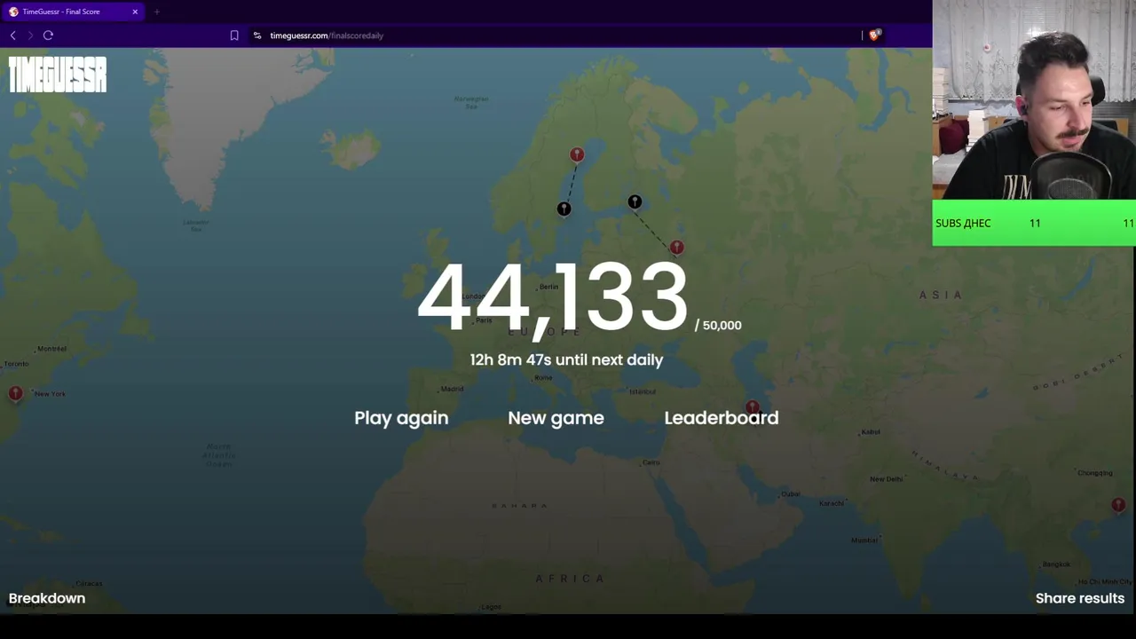Click black guess pin near Estonia
Viewport: 1136px width, 639px height.
pos(635,202)
